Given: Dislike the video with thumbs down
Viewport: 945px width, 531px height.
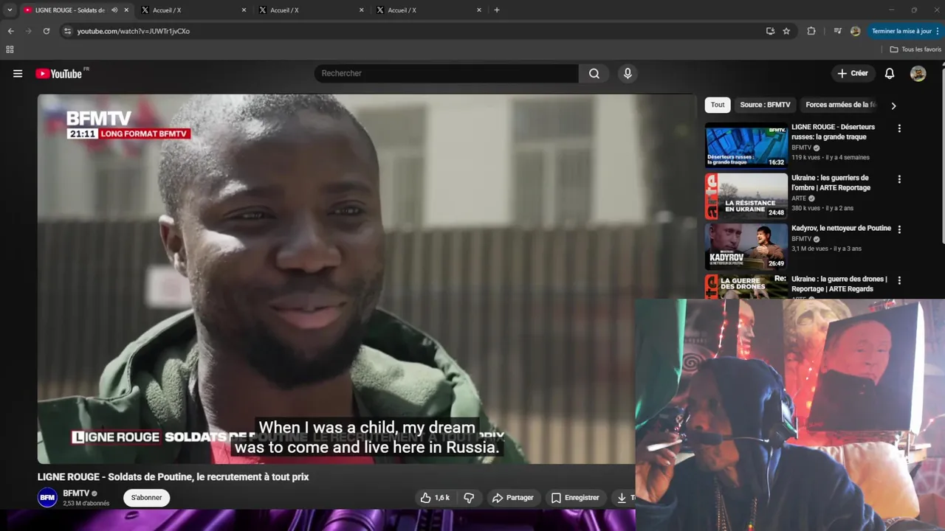Looking at the screenshot, I should pos(469,498).
